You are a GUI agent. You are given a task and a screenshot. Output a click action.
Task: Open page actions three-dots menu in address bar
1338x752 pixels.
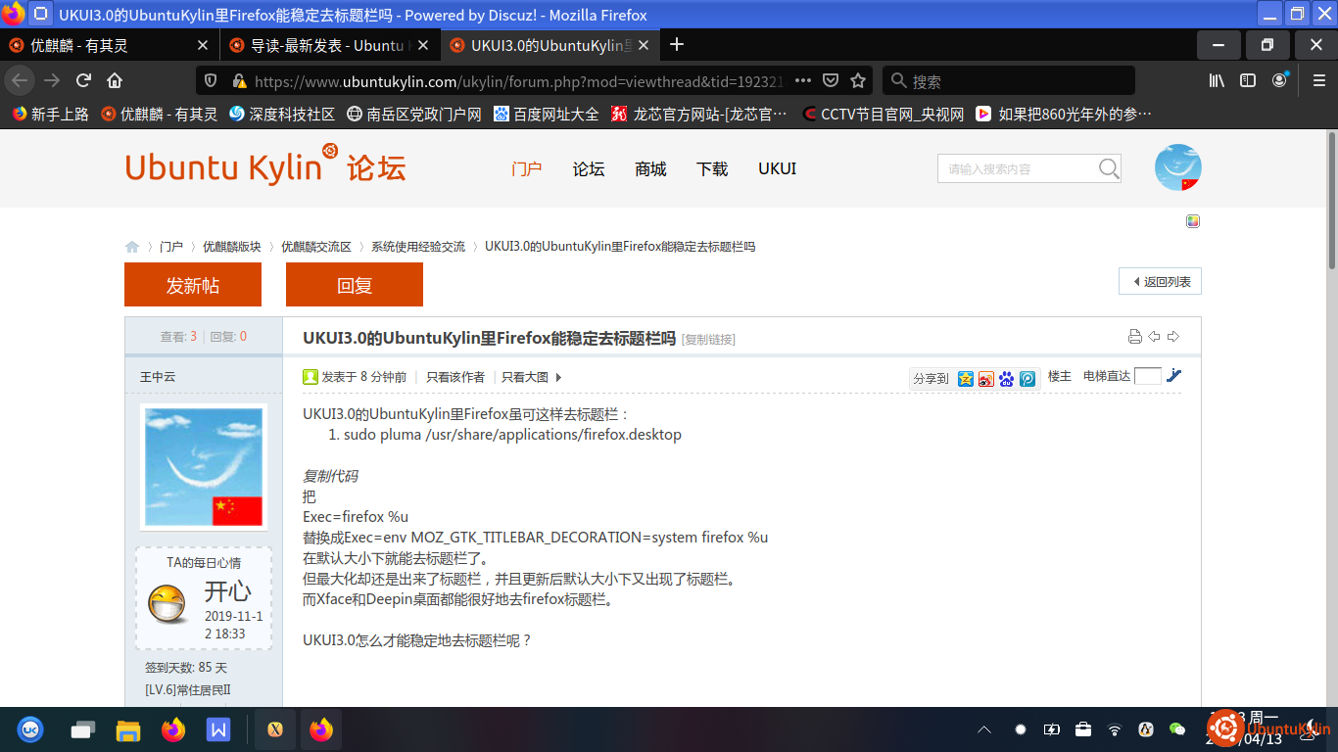pyautogui.click(x=803, y=80)
